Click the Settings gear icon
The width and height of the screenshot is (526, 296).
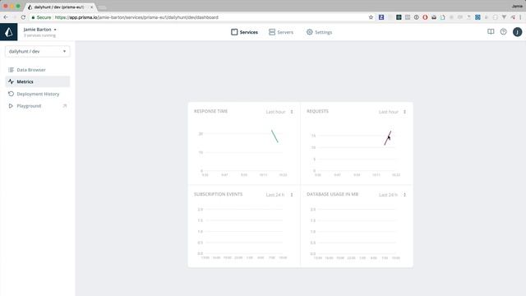coord(309,32)
